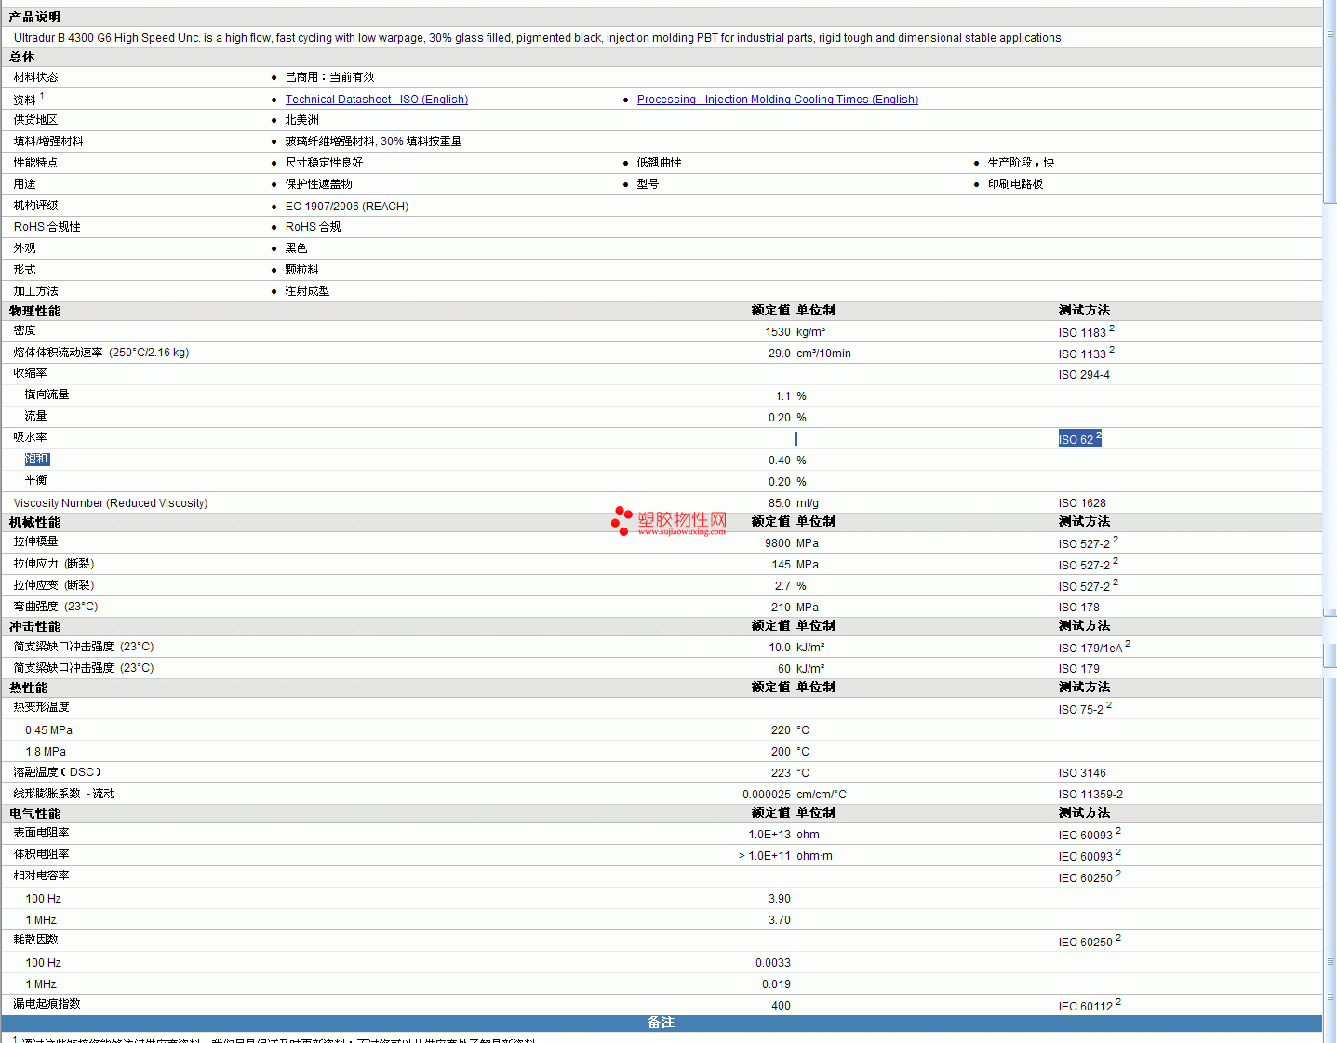Viewport: 1337px width, 1043px height.
Task: Click the blue RoHS 合规性 row label
Action: coord(47,227)
